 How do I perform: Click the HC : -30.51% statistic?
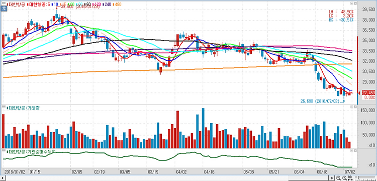341,20
